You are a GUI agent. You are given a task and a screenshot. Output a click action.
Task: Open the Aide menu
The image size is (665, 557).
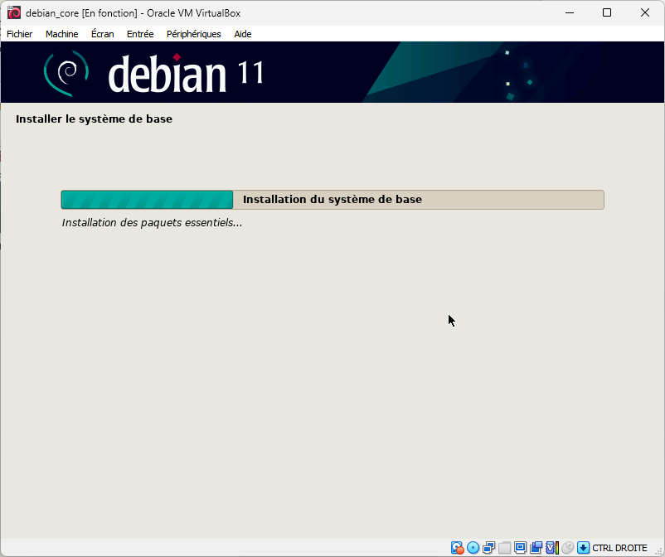click(243, 34)
